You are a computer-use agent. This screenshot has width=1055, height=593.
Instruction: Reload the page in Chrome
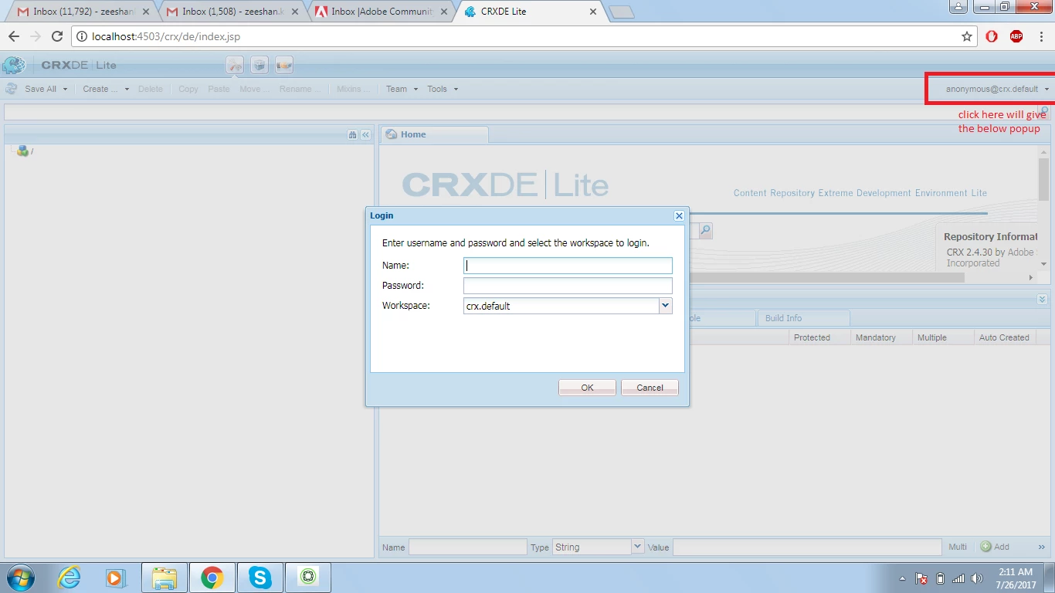[x=56, y=36]
